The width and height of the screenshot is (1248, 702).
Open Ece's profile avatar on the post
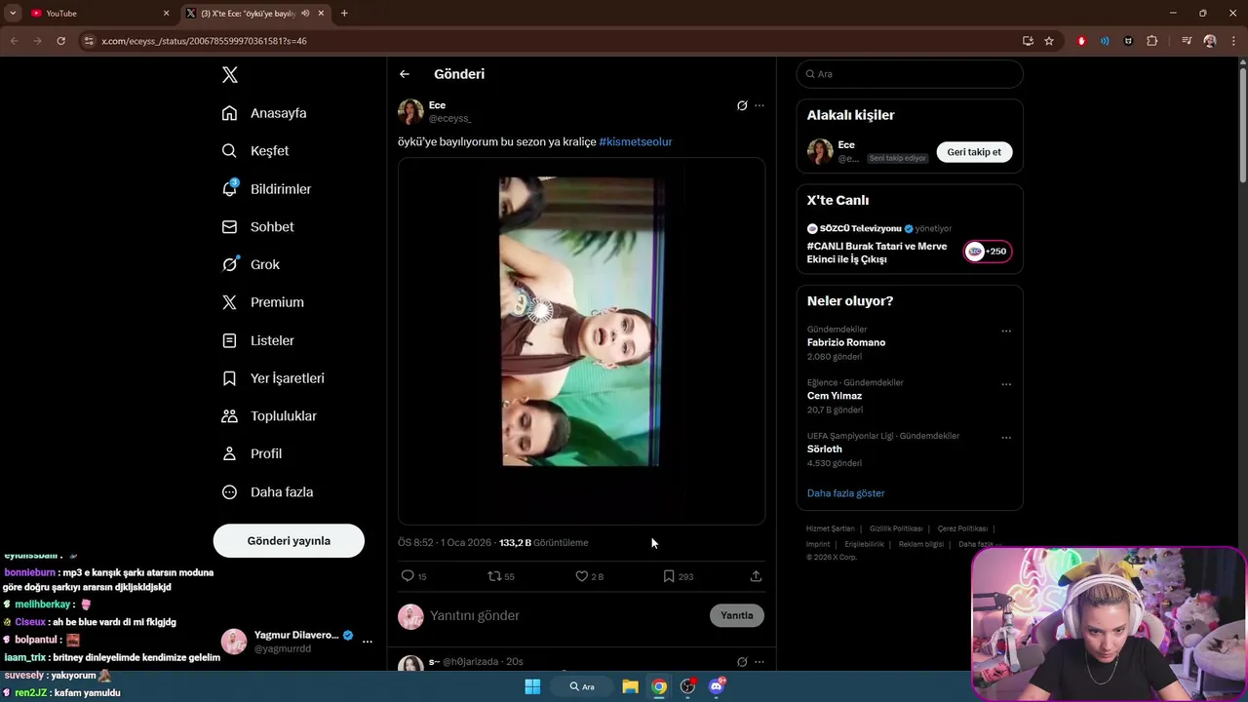(410, 111)
